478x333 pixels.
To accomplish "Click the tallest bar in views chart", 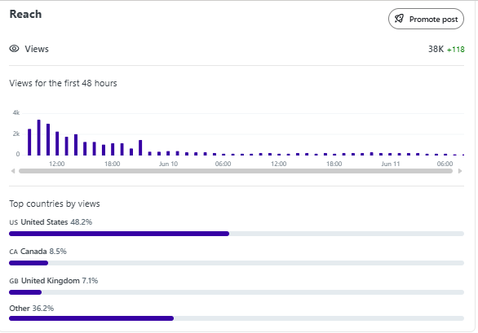I will tap(38, 138).
